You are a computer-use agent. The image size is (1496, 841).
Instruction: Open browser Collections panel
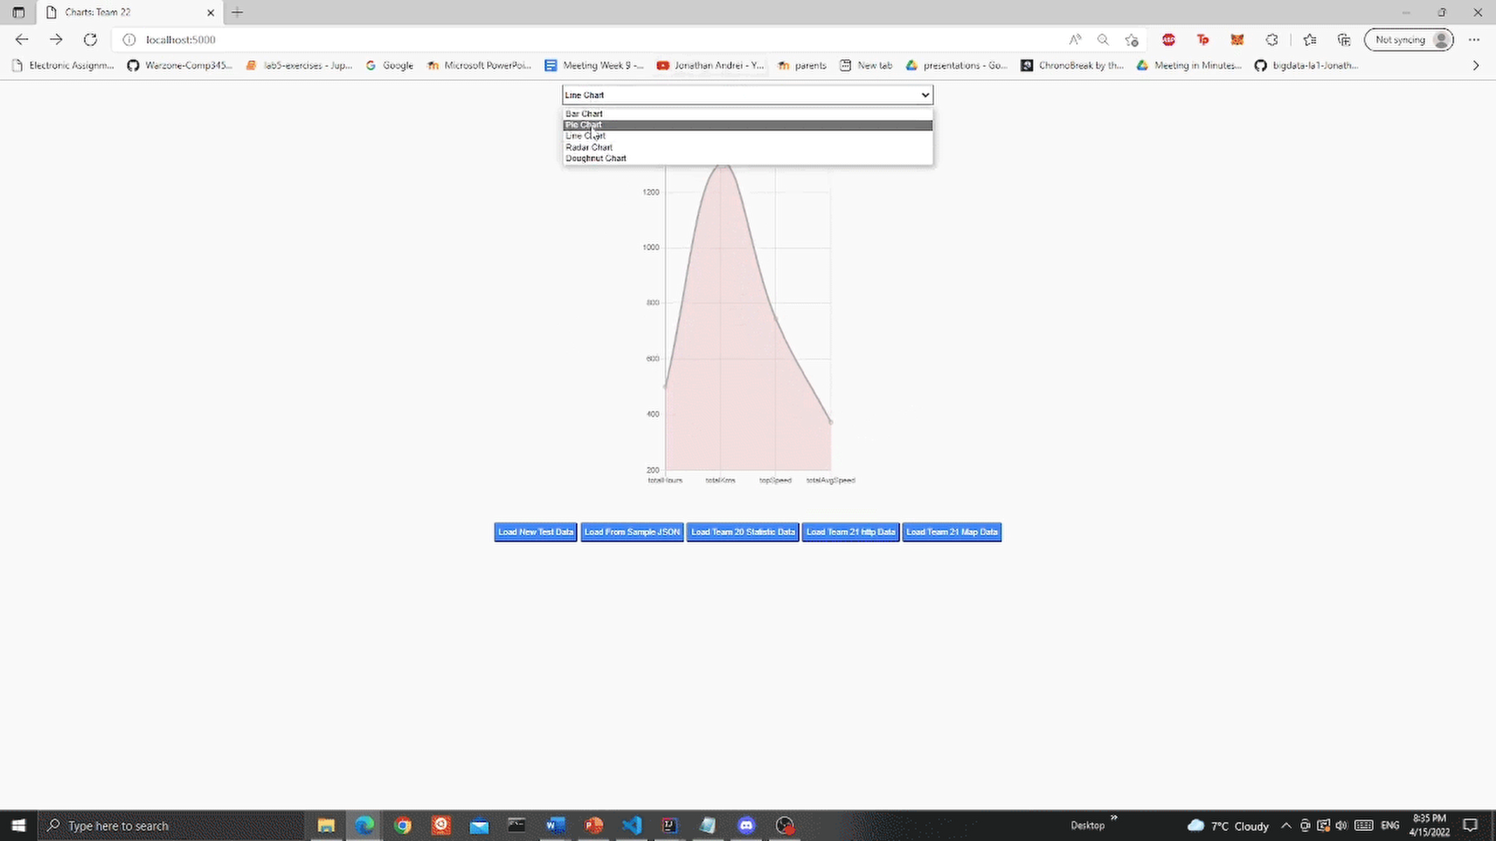pyautogui.click(x=1343, y=40)
